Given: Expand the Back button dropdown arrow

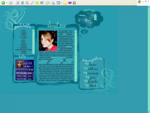Looking at the screenshot, I should [x=6, y=3].
